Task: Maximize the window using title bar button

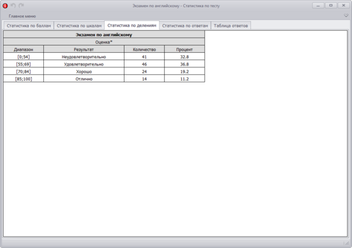Action: 331,5
